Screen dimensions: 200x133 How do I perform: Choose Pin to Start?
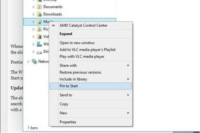tap(90, 86)
